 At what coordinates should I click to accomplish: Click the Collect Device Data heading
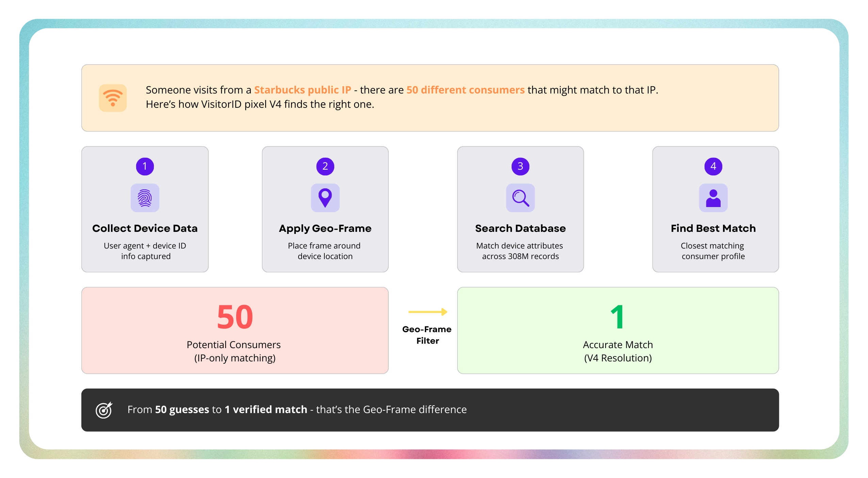click(145, 228)
